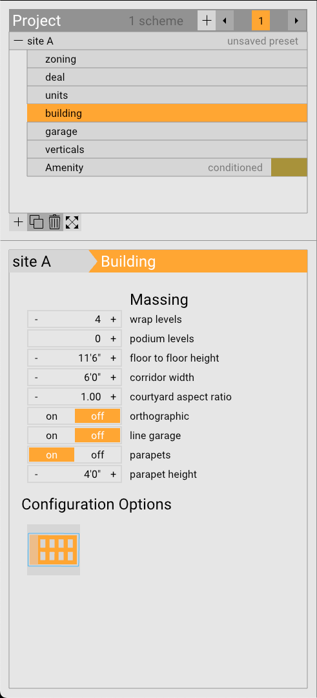Click the expand fullscreen arrows icon

72,221
